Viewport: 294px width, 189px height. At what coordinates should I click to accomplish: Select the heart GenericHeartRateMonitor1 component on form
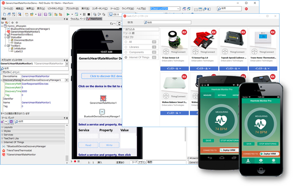click(x=103, y=98)
